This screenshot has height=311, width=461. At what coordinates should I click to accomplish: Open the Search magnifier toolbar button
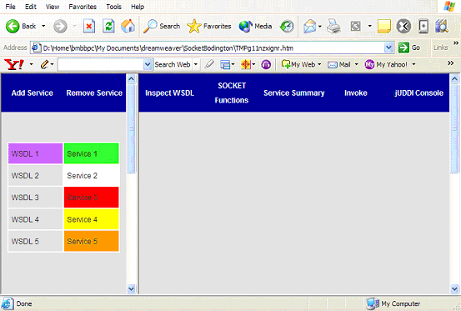click(162, 26)
